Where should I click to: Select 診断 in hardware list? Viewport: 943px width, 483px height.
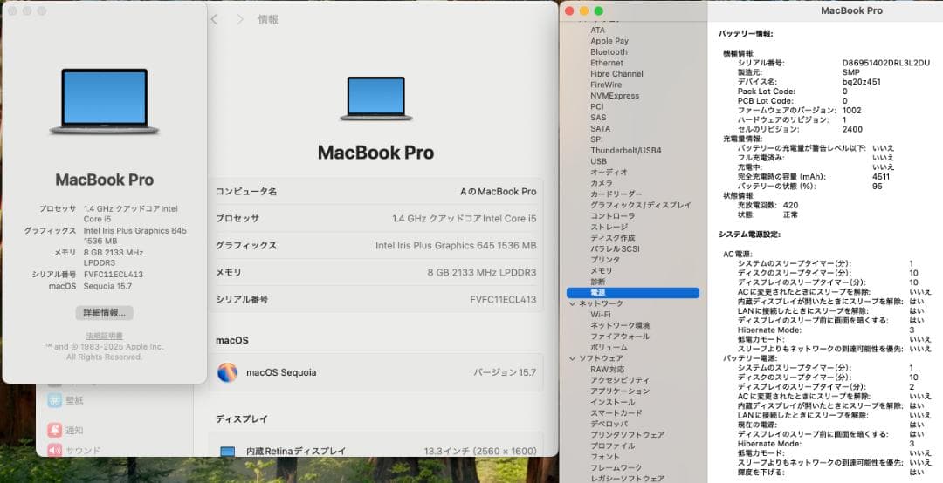598,282
